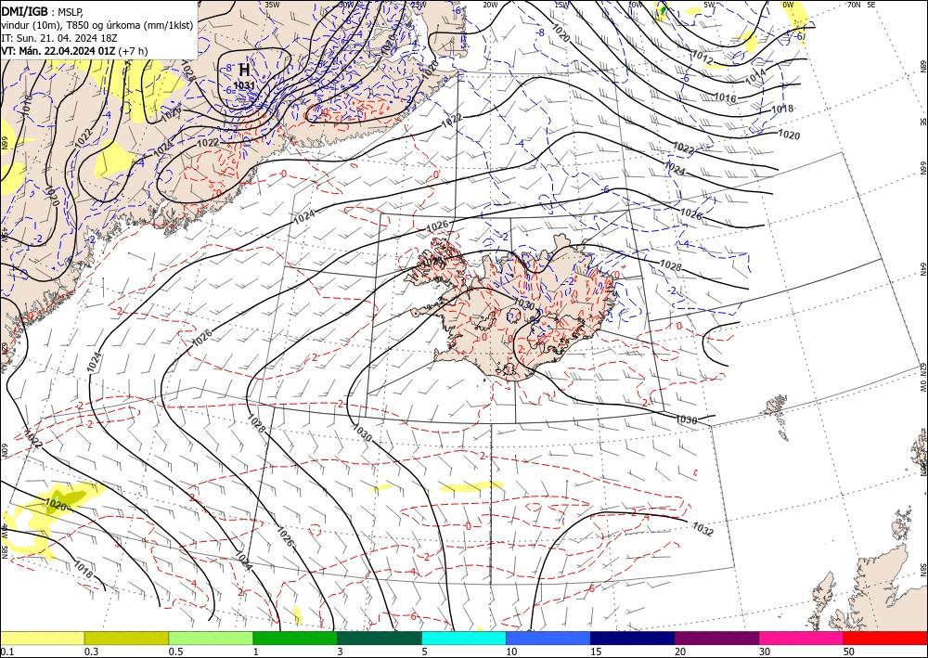Click the green 1–3 mm legend swatch

coord(295,638)
